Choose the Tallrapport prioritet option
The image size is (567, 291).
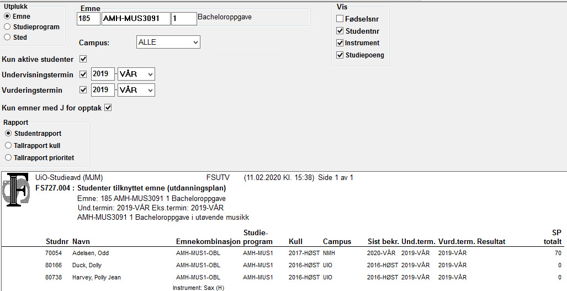[8, 157]
